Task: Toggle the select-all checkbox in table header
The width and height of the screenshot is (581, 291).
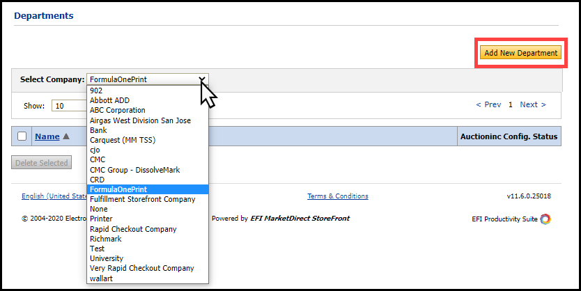Action: click(22, 136)
